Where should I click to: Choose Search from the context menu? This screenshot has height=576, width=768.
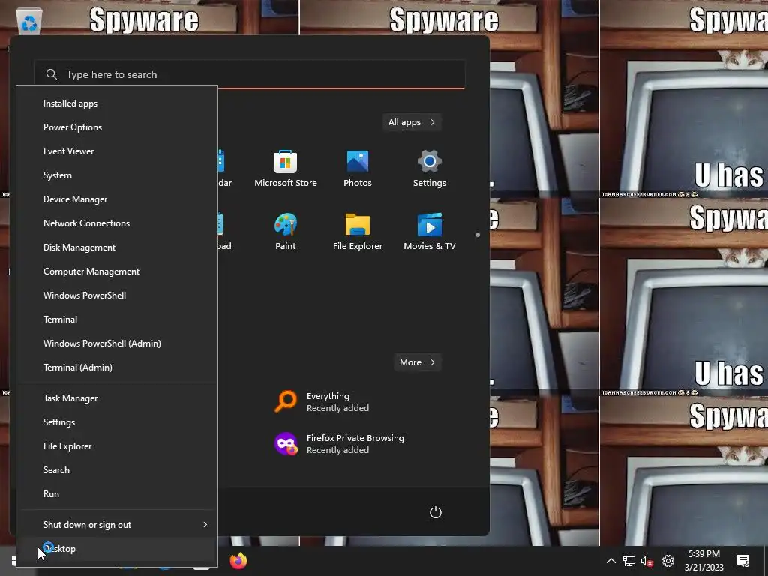118,470
